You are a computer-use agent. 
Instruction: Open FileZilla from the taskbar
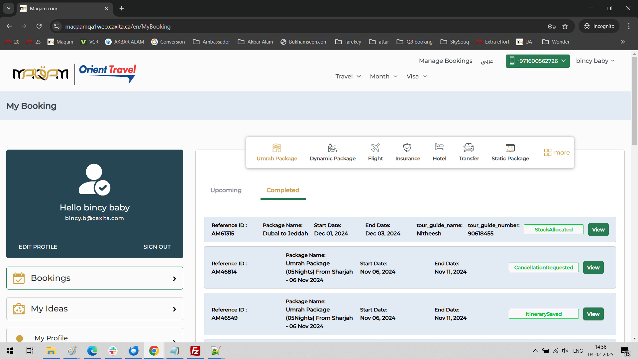195,351
